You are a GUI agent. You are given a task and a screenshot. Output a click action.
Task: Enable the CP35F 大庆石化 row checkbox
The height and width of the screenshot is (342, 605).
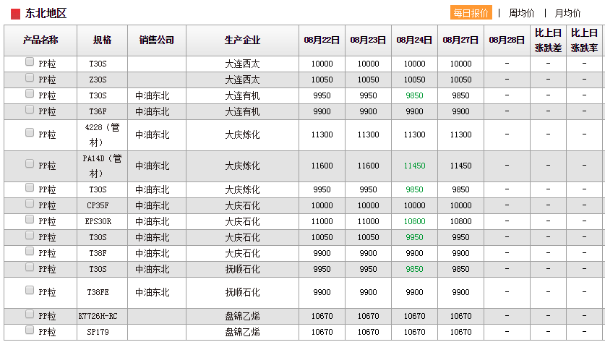tap(30, 203)
